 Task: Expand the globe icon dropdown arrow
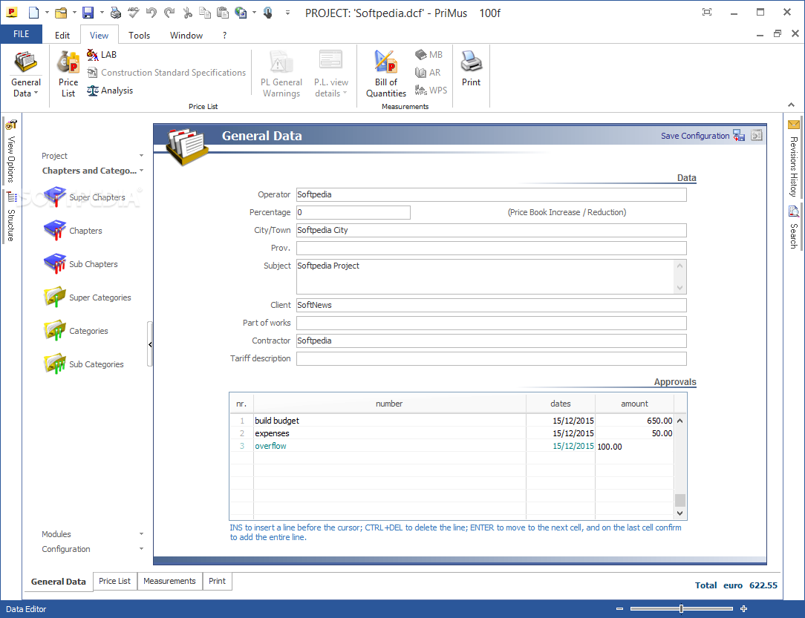point(254,13)
